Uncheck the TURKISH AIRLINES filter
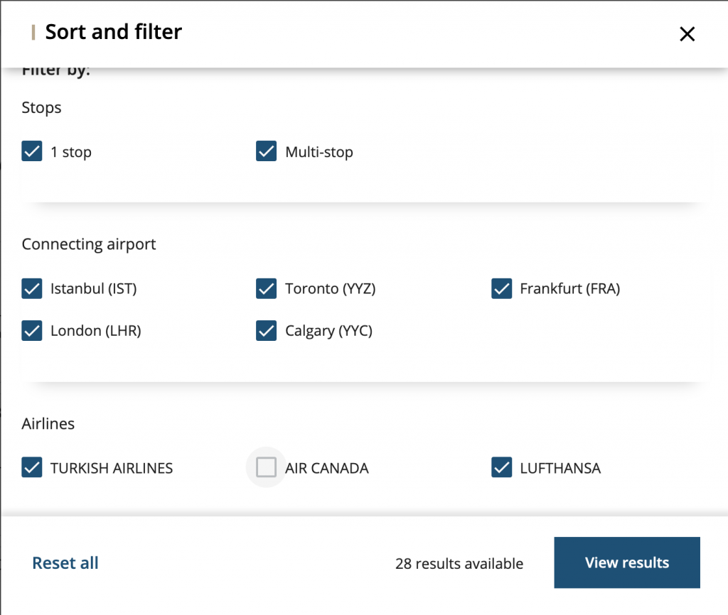This screenshot has height=615, width=728. click(31, 467)
